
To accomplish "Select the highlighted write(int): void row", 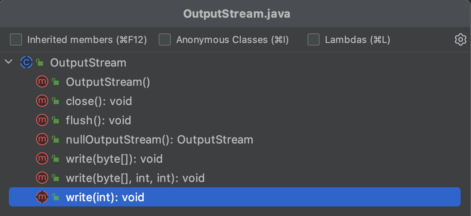I will (x=235, y=197).
